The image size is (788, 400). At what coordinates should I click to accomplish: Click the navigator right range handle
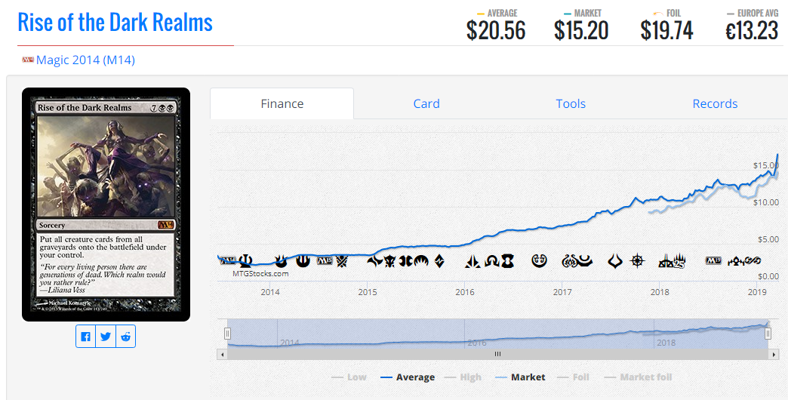click(x=768, y=333)
